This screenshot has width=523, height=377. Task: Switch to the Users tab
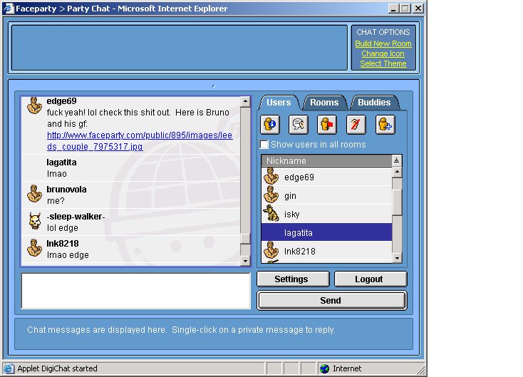click(279, 103)
